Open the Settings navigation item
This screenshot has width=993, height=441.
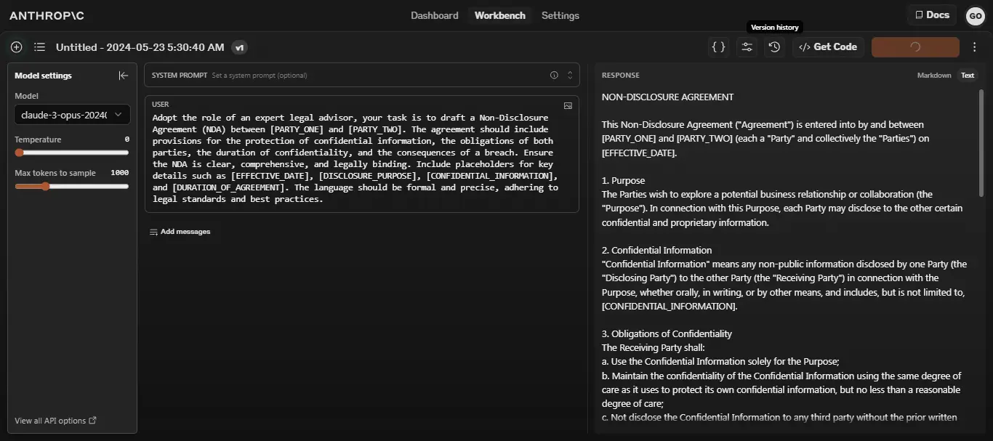(560, 15)
